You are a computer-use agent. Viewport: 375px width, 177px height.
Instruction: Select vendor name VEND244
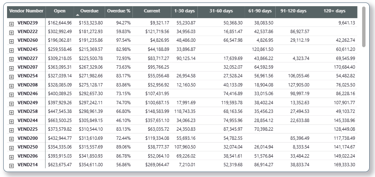(x=27, y=120)
